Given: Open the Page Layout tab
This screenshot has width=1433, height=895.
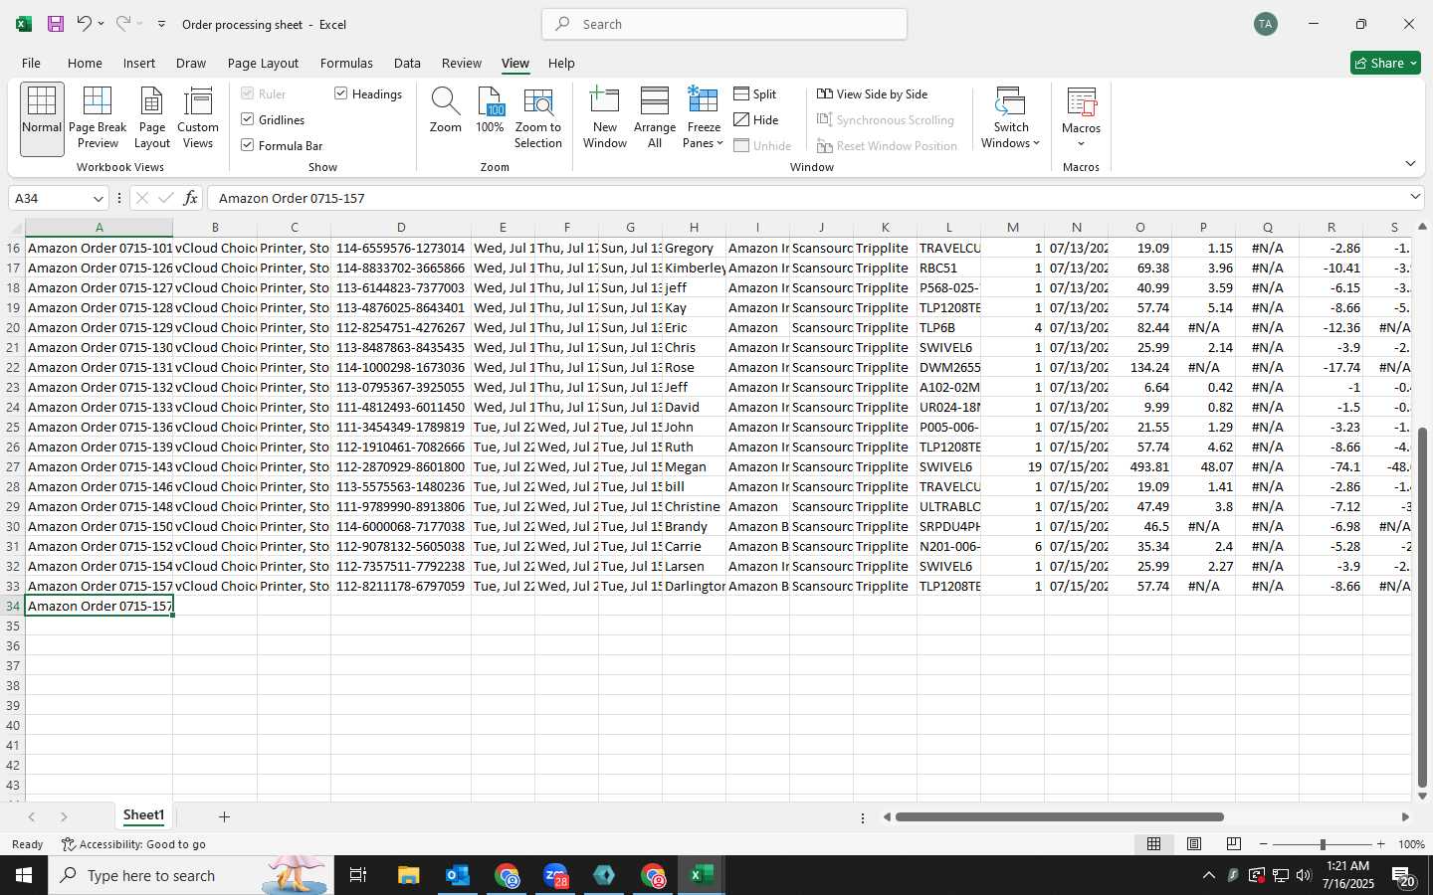Looking at the screenshot, I should [x=263, y=63].
